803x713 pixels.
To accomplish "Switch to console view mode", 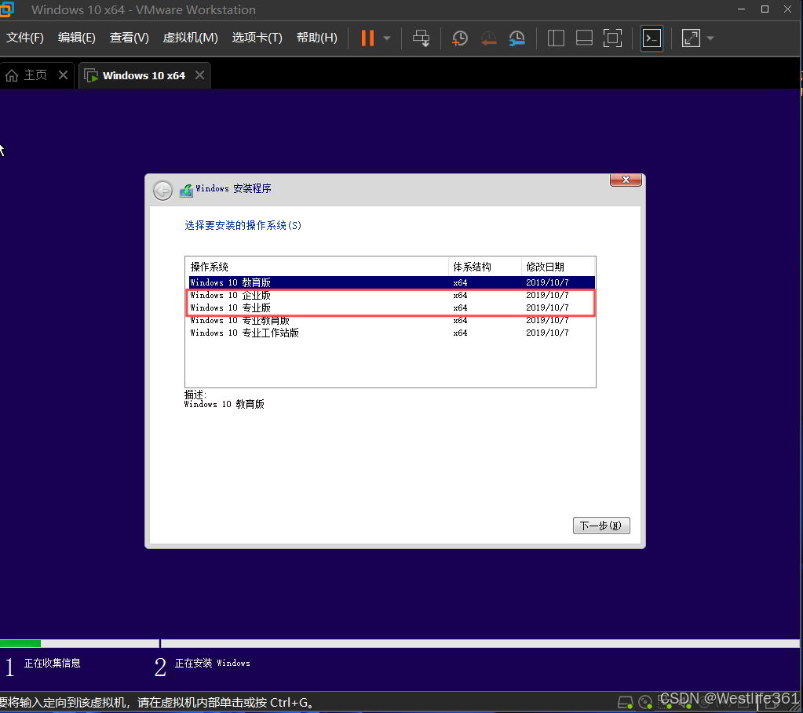I will (x=651, y=38).
